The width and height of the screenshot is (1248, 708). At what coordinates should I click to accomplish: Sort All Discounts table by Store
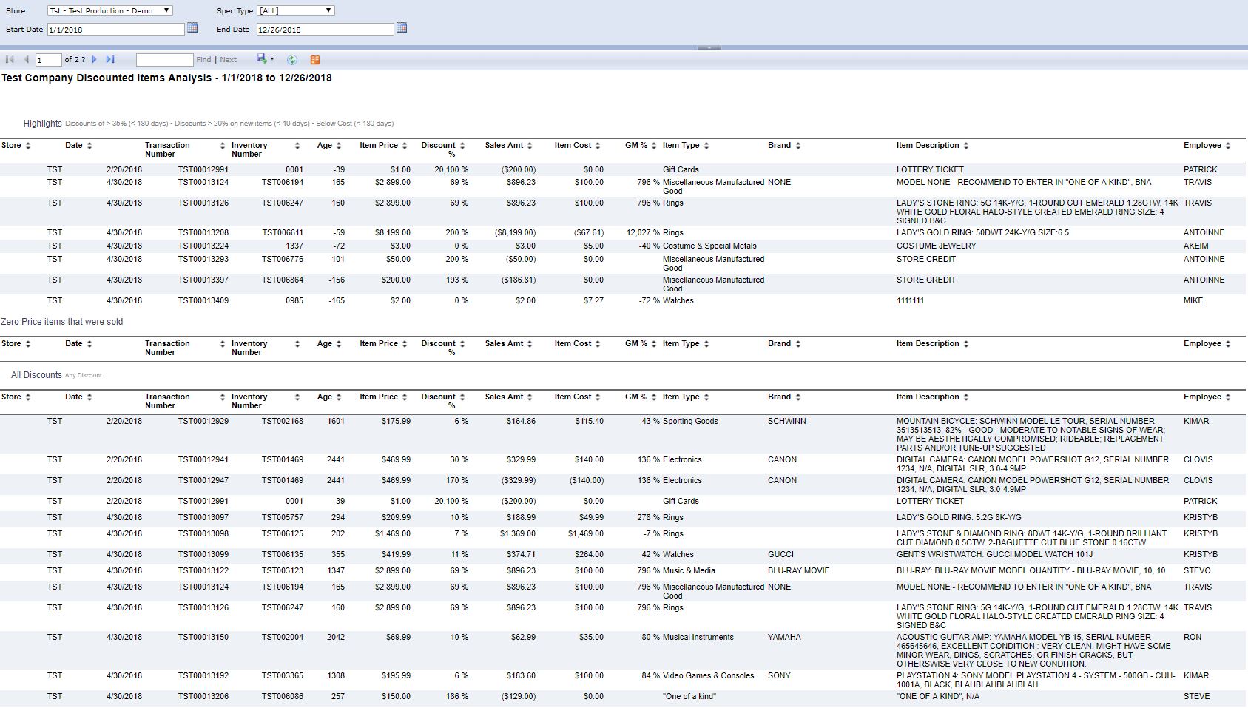pos(28,397)
